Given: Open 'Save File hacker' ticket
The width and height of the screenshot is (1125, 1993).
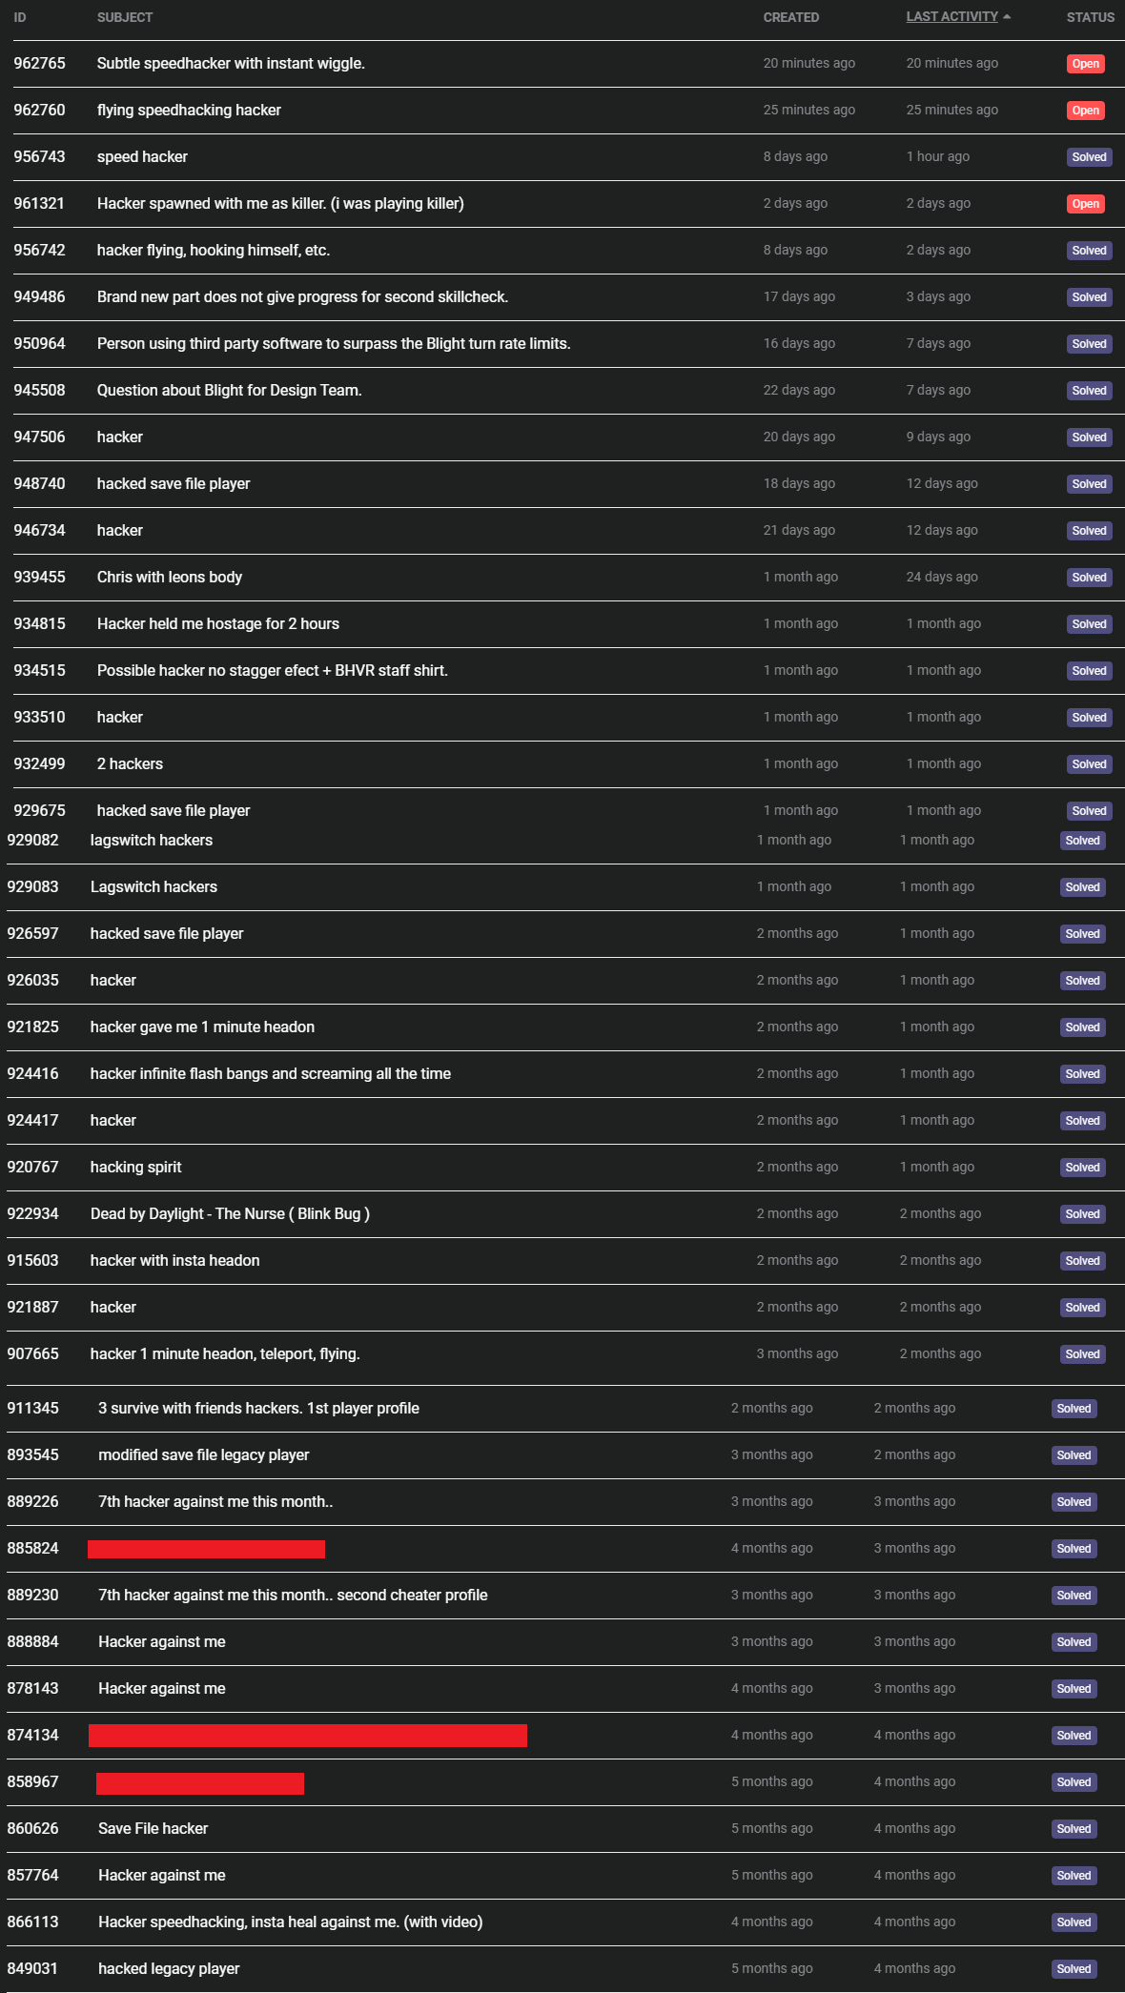Looking at the screenshot, I should tap(153, 1829).
